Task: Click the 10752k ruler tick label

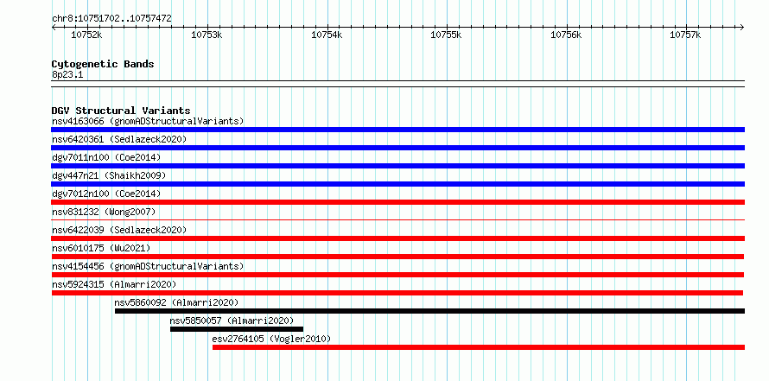Action: pyautogui.click(x=86, y=35)
